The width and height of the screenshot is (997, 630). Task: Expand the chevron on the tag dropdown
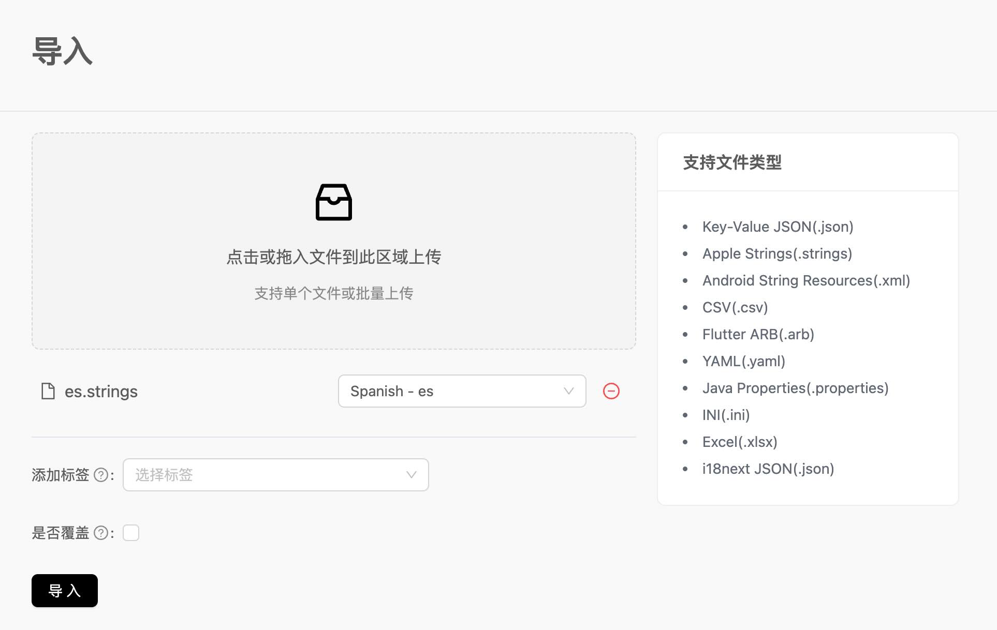411,475
